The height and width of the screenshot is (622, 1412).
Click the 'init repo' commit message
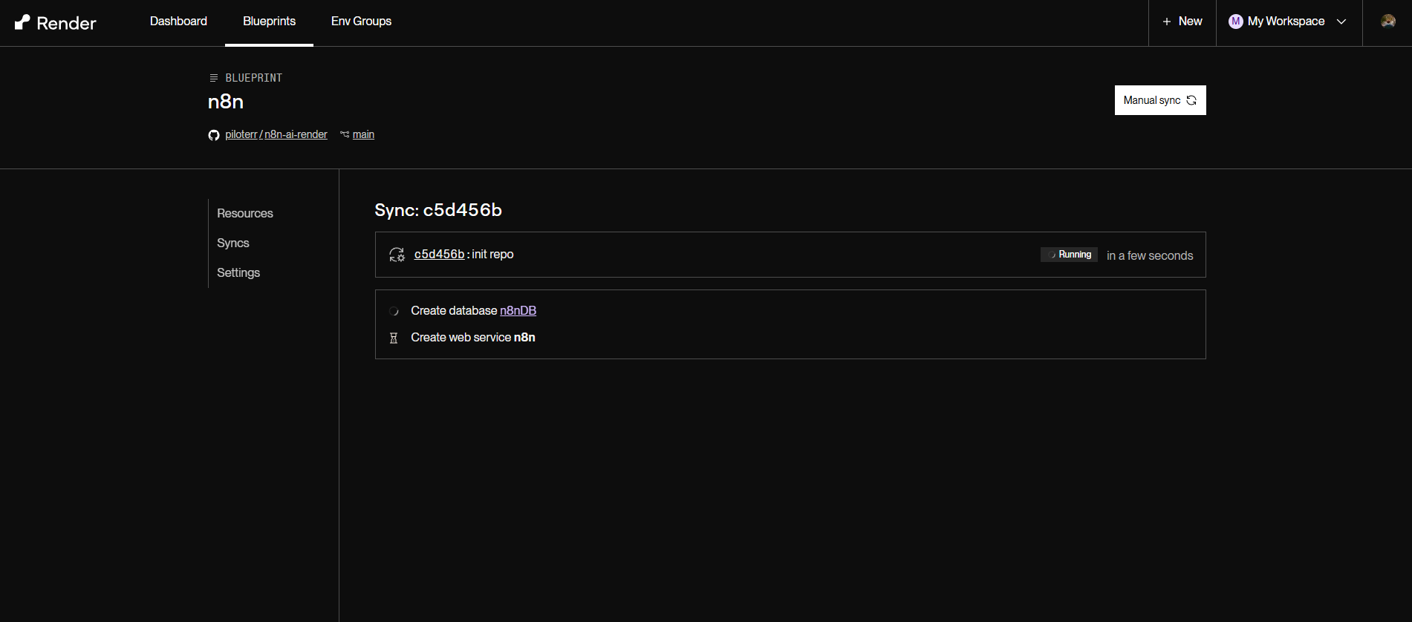point(492,254)
